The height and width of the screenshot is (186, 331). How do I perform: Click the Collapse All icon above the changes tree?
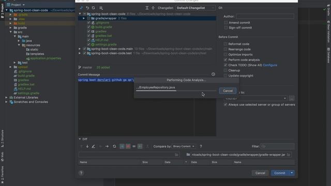153,8
